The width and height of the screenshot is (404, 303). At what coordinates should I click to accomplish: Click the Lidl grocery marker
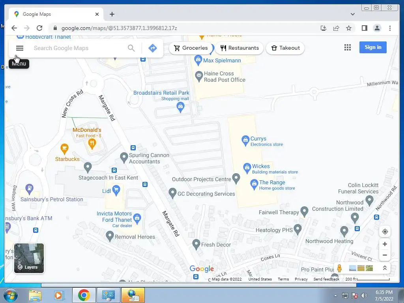pyautogui.click(x=116, y=191)
